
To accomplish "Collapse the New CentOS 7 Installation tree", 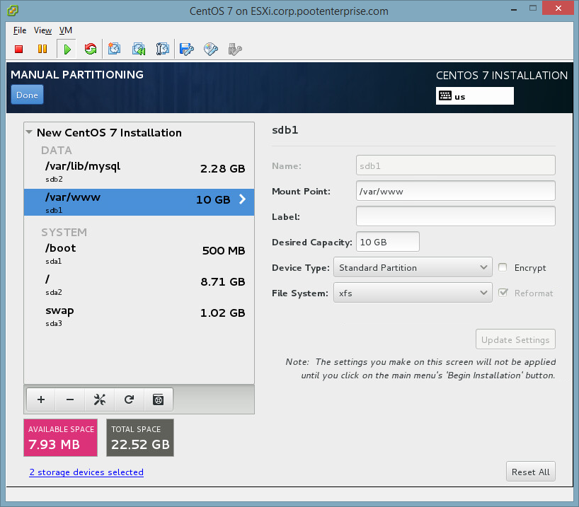I will point(29,132).
